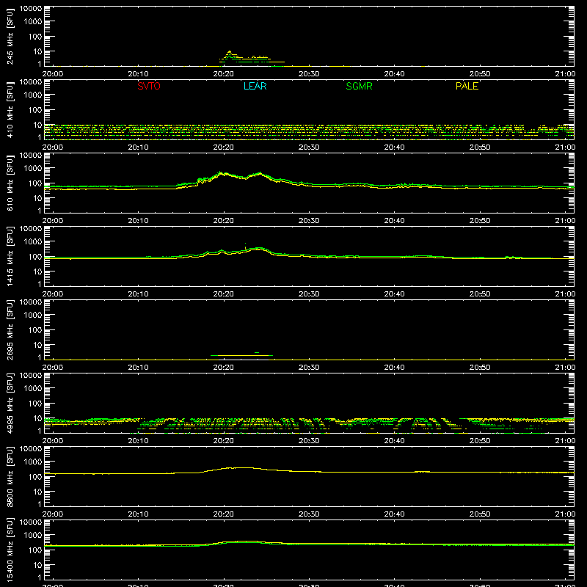The width and height of the screenshot is (587, 587).
Task: Select the 8800 MHz [SFU] axis label
Action: coord(10,476)
